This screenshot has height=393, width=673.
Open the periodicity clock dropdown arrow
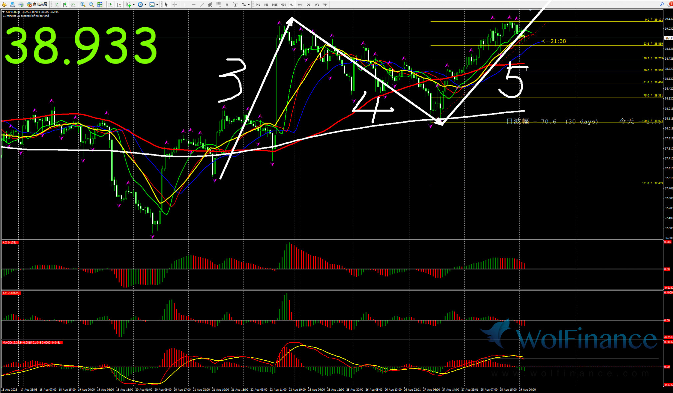(x=145, y=5)
